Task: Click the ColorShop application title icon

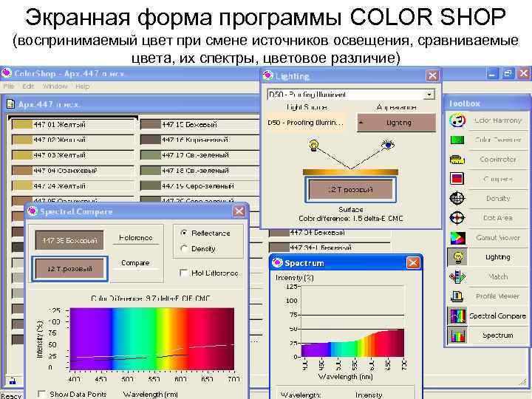Action: [7, 73]
